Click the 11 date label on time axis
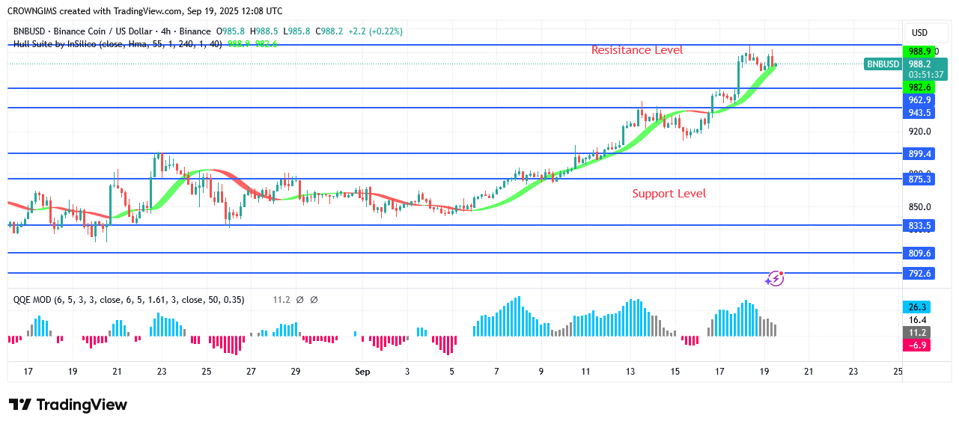Viewport: 959px width, 427px height. tap(585, 371)
